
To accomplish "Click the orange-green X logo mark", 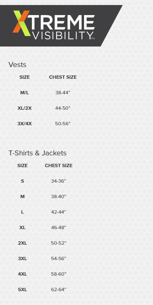I will pos(21,23).
